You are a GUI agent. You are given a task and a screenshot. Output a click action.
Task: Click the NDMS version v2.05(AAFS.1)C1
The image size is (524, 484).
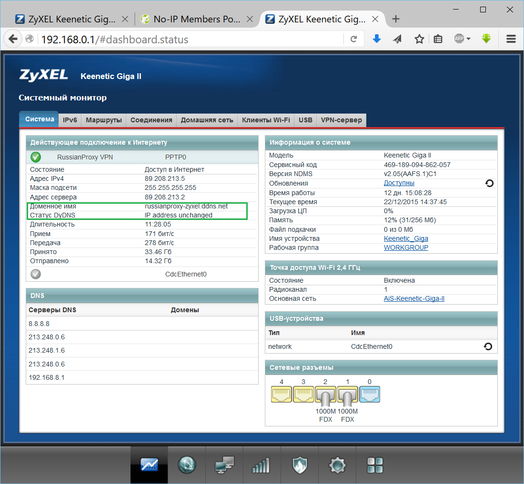pyautogui.click(x=410, y=174)
